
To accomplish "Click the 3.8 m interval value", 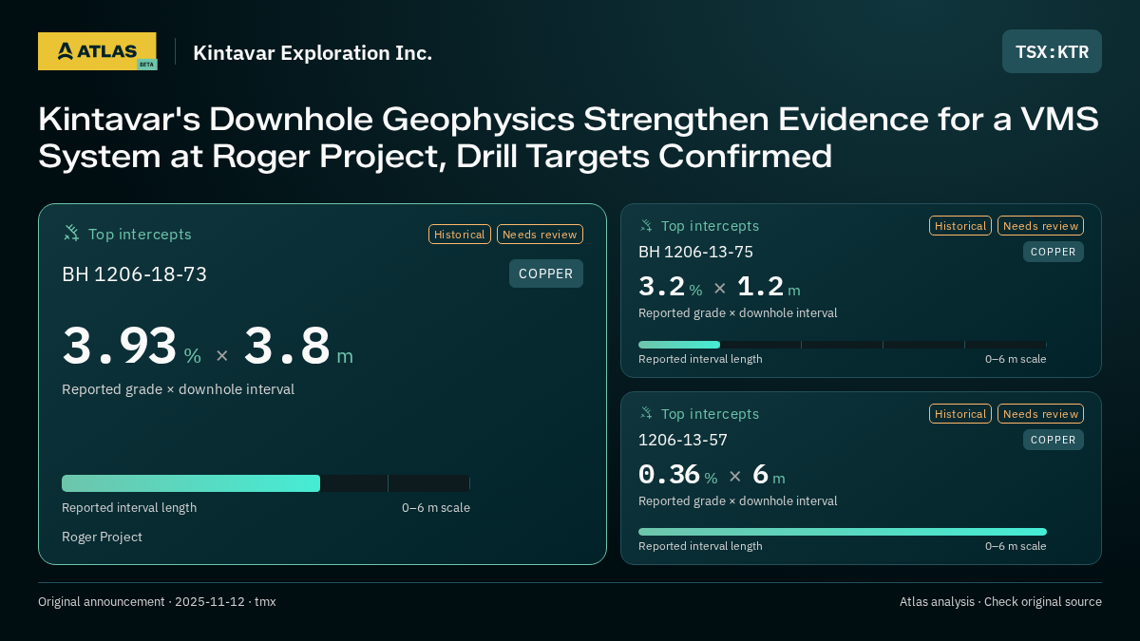I will [x=298, y=347].
